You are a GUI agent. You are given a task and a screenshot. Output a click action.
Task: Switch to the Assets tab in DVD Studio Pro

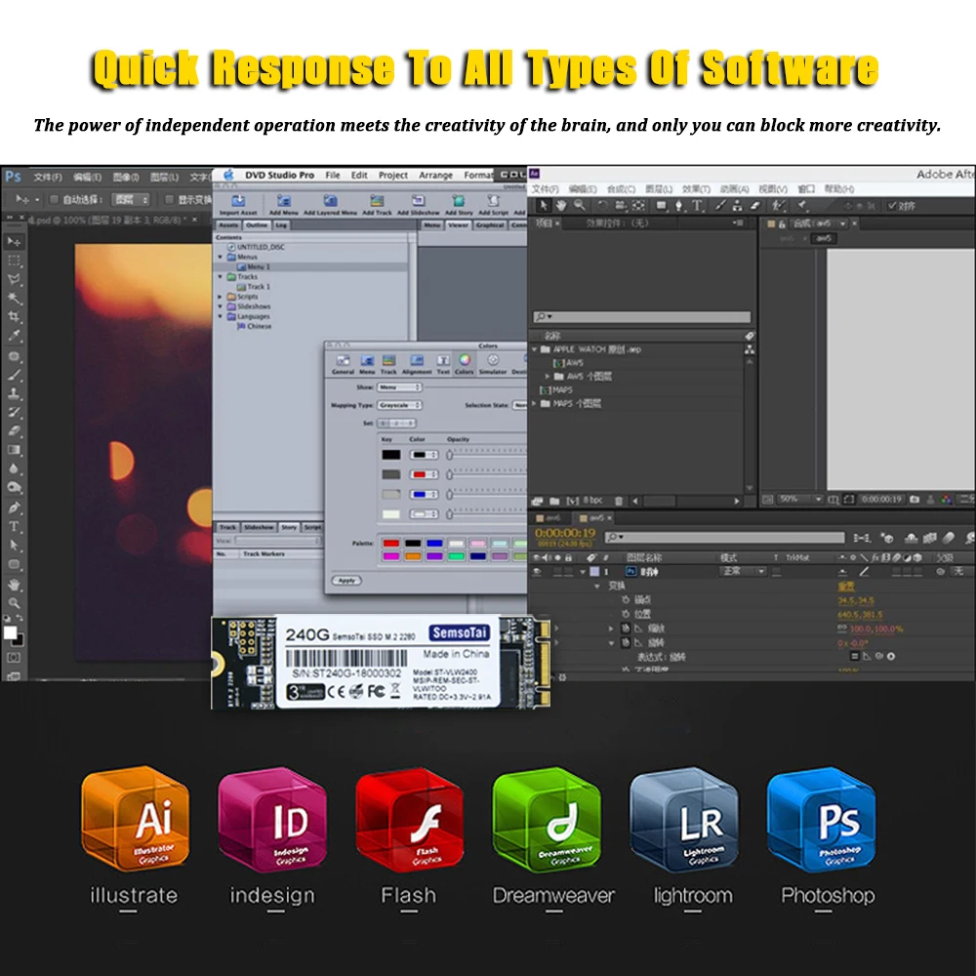(228, 224)
